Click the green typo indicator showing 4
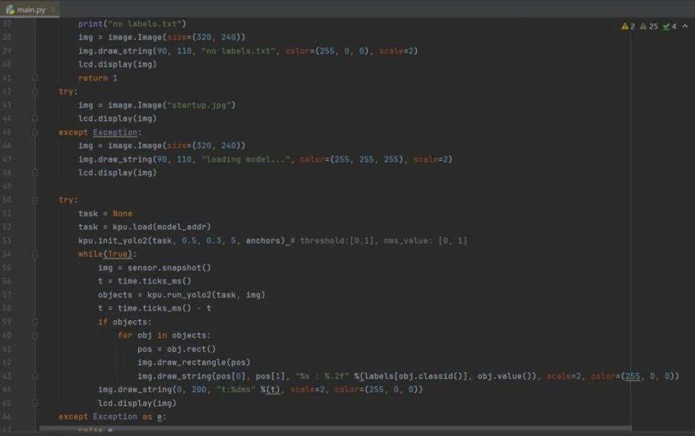The width and height of the screenshot is (695, 436). pos(669,27)
